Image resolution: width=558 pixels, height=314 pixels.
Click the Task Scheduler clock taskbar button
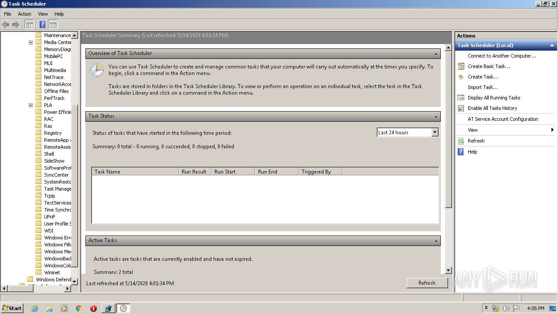click(x=123, y=308)
